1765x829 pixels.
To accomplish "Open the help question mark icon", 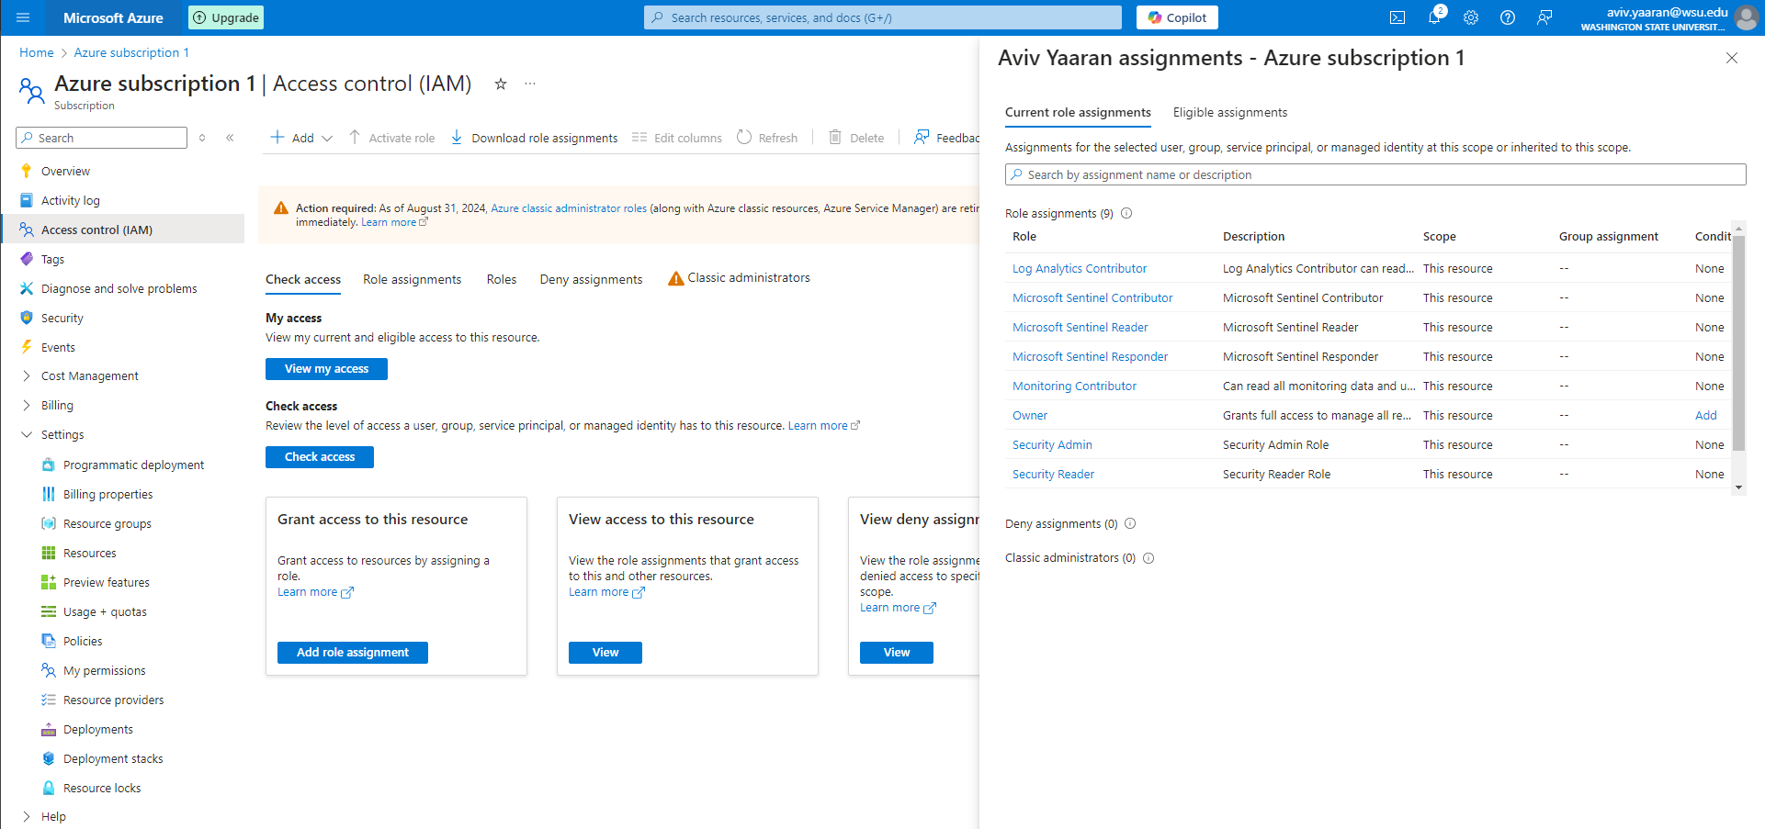I will [x=1508, y=17].
